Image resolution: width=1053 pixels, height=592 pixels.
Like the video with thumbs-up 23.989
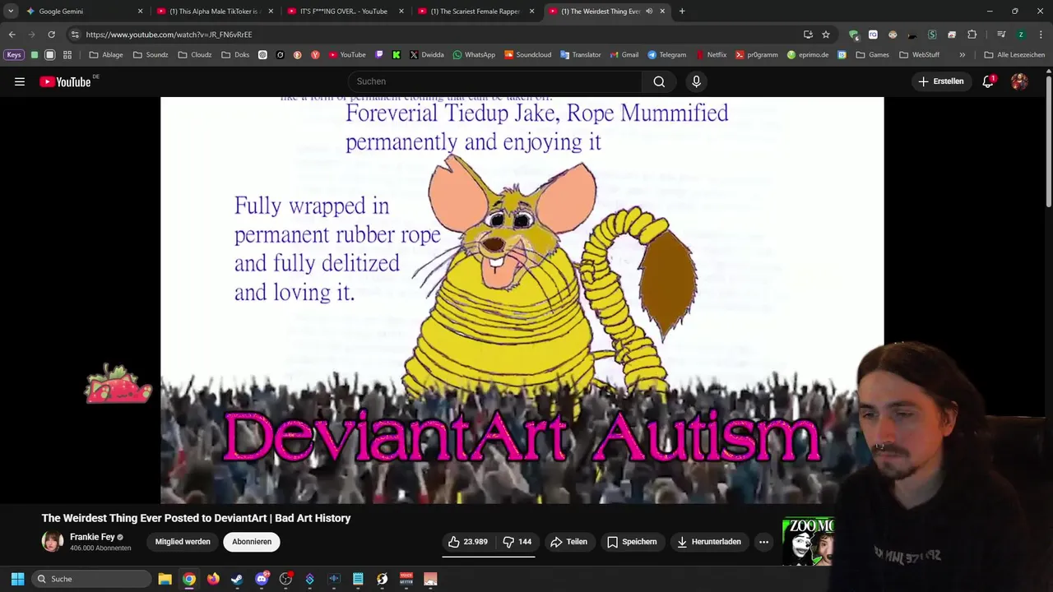pyautogui.click(x=467, y=542)
